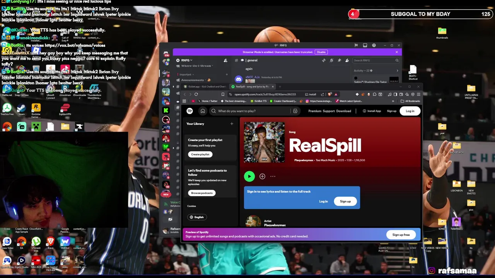Open browser Extensions puzzle icon
The height and width of the screenshot is (278, 495).
tap(374, 95)
